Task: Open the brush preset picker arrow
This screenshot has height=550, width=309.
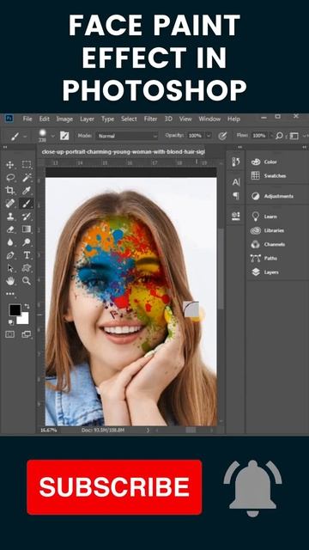Action: 53,136
